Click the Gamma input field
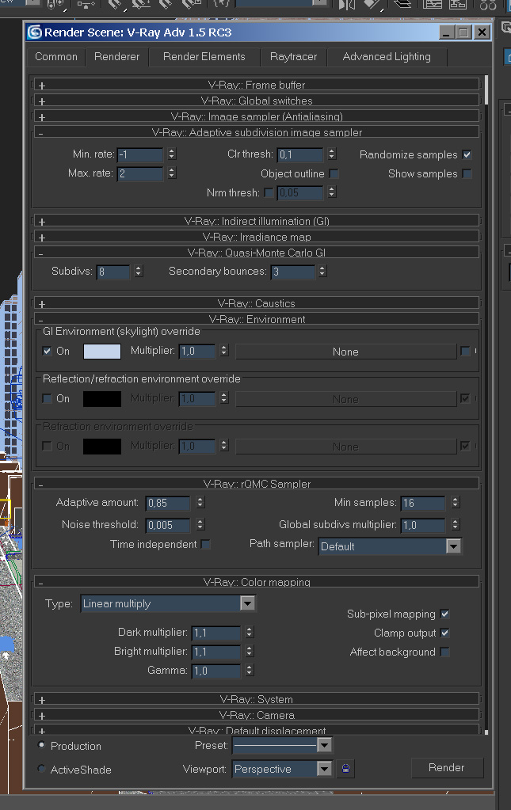The width and height of the screenshot is (511, 810). [x=216, y=671]
